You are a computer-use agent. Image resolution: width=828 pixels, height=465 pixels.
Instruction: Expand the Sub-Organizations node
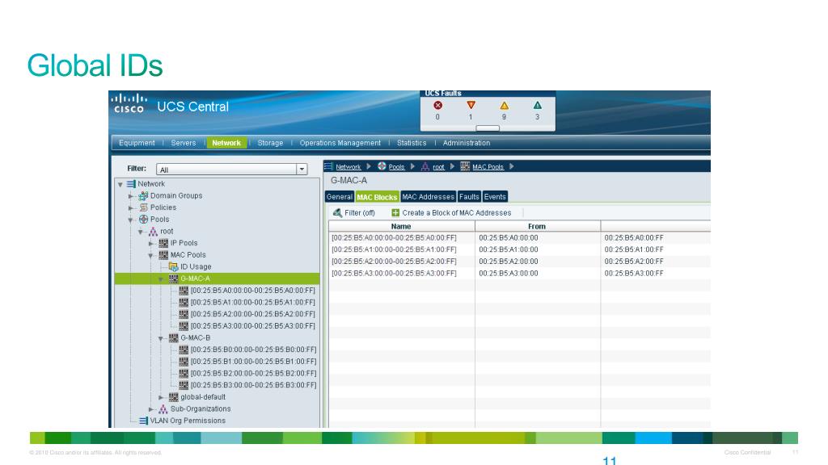click(151, 409)
